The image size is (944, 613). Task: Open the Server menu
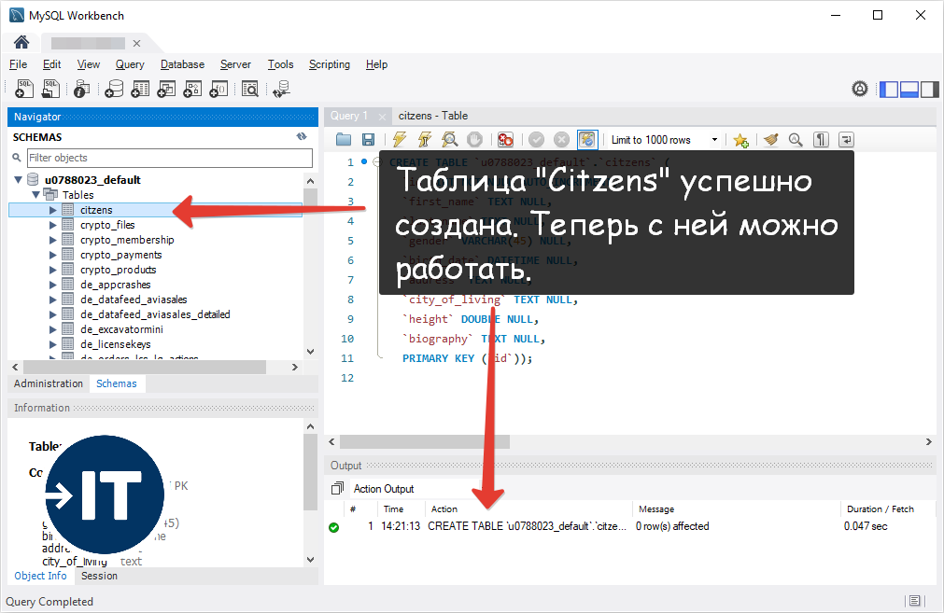coord(235,63)
